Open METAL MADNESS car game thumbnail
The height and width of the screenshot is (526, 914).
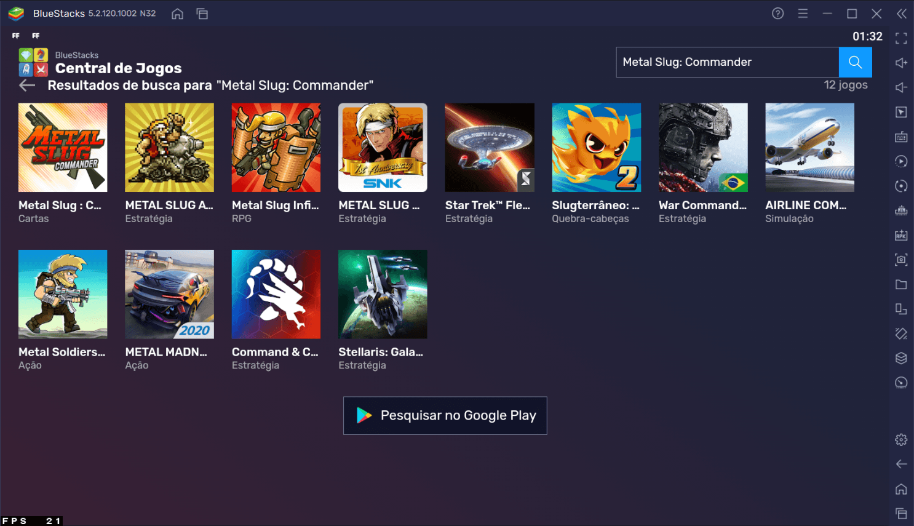coord(170,294)
